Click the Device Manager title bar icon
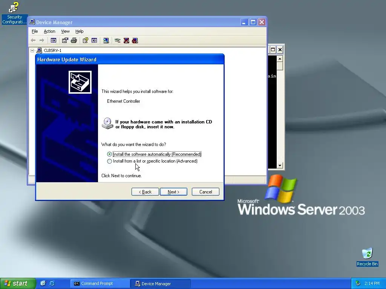The image size is (386, 289). (x=32, y=22)
